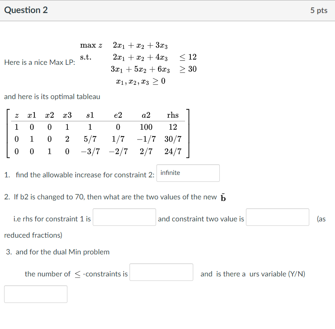Click the Question 2 header
The height and width of the screenshot is (329, 335).
click(x=26, y=10)
